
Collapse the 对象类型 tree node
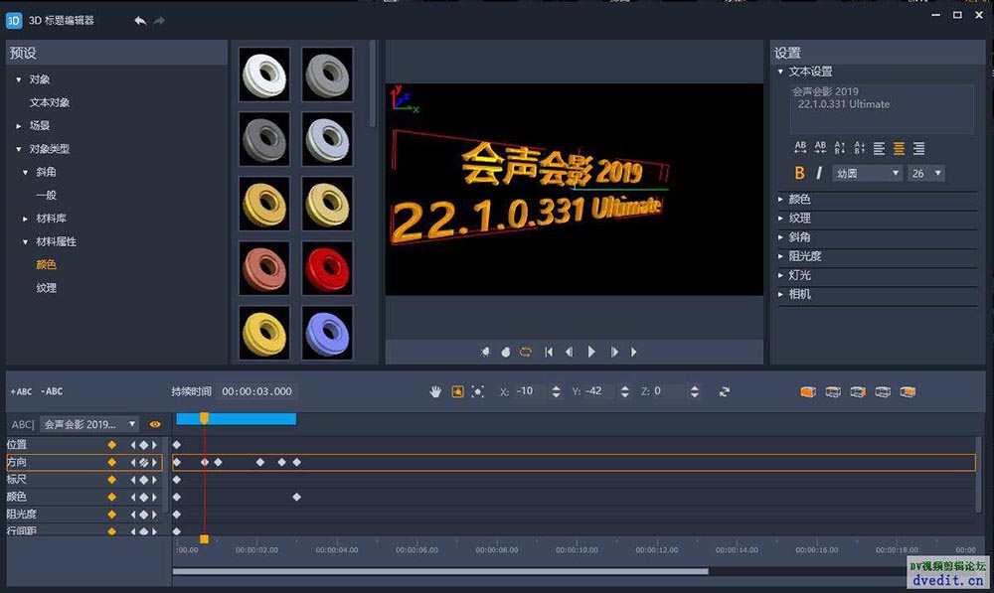click(18, 149)
